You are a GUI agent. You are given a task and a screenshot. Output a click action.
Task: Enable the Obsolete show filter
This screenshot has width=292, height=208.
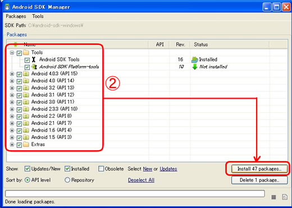tap(101, 169)
